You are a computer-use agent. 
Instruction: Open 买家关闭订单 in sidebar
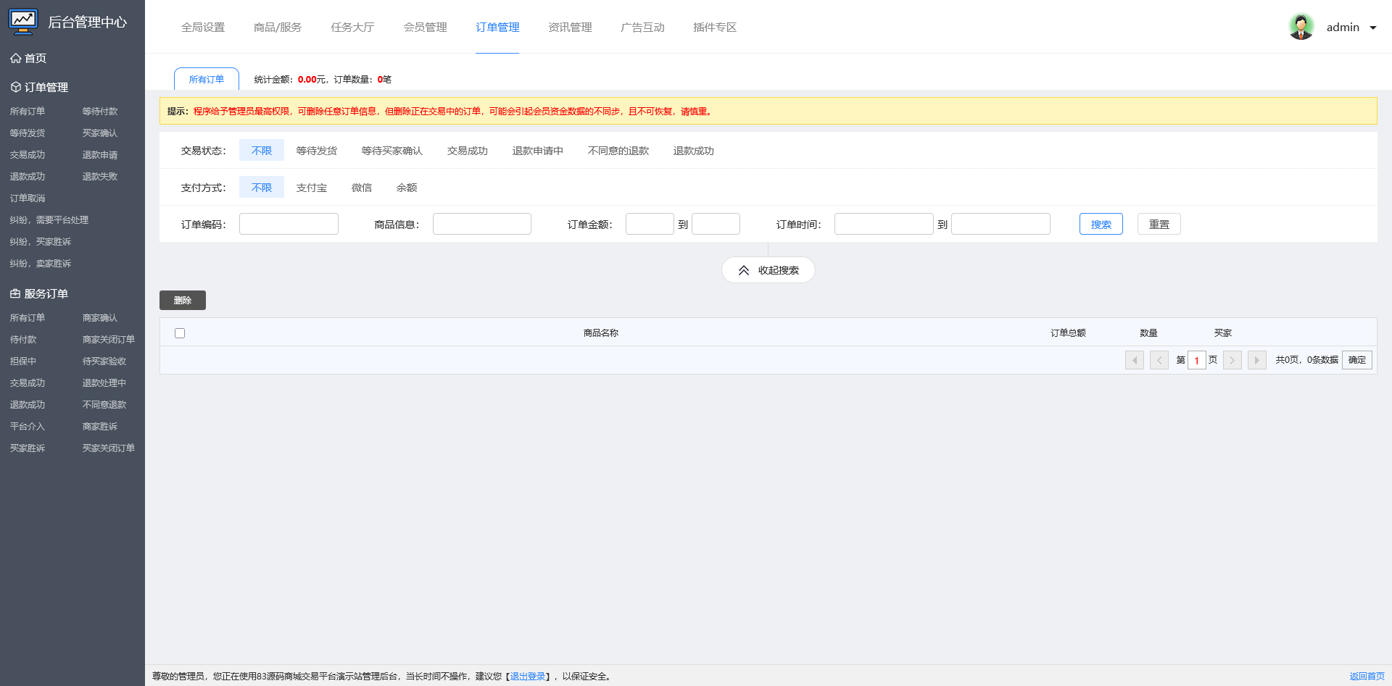click(x=109, y=448)
